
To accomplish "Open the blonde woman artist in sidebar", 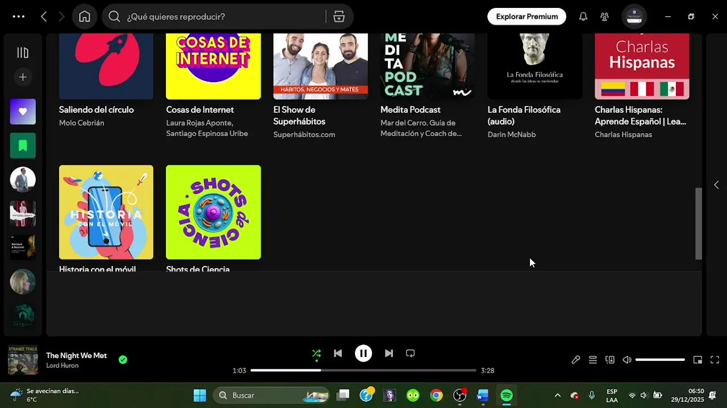I will pos(23,282).
